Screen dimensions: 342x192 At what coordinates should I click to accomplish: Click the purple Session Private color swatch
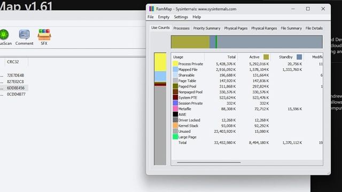[x=175, y=103]
